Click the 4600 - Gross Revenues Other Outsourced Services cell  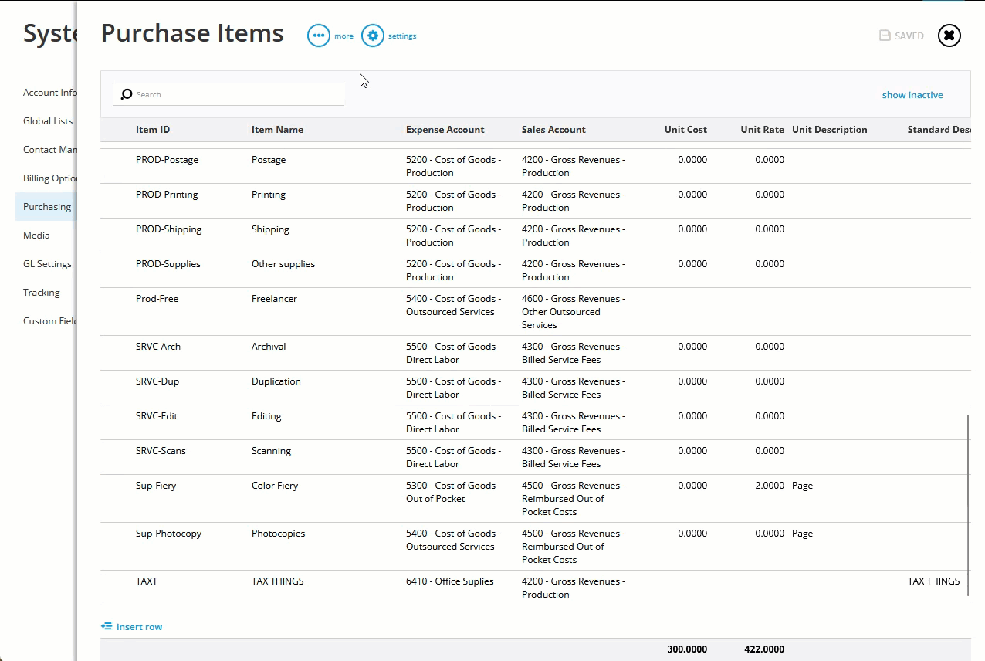pyautogui.click(x=574, y=312)
